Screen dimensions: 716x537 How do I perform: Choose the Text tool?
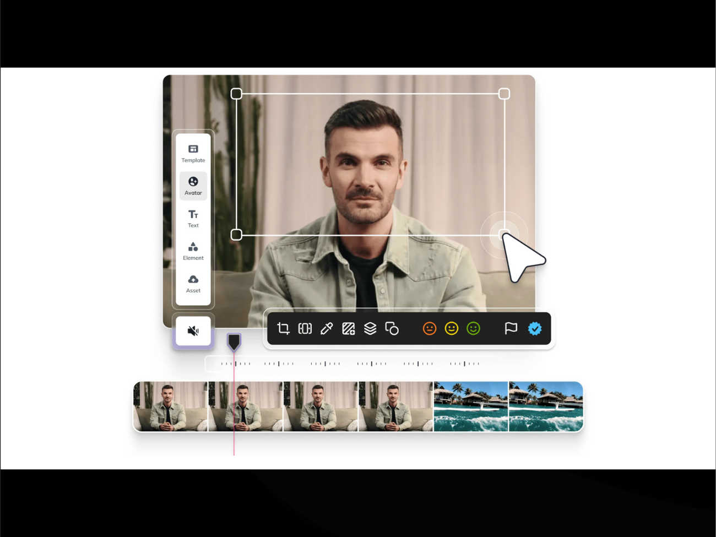(x=193, y=219)
